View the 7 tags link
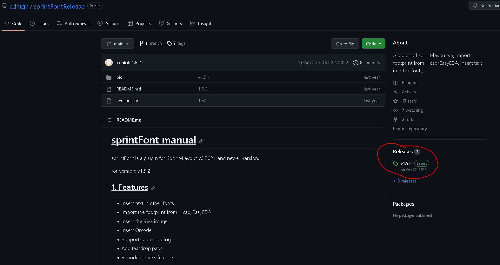The height and width of the screenshot is (265, 500). pyautogui.click(x=176, y=43)
